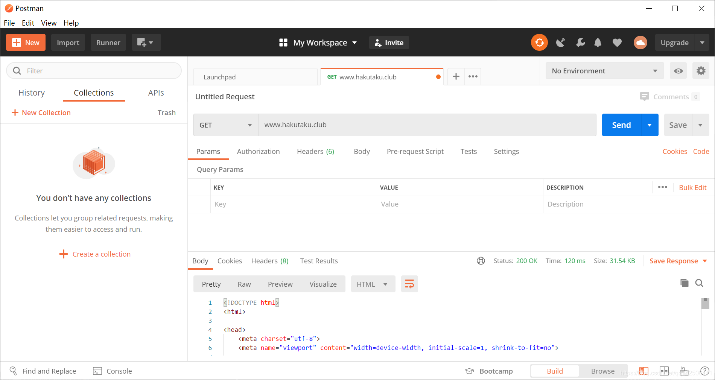Click the Key parameter field
Viewport: 715px width, 380px height.
[294, 204]
